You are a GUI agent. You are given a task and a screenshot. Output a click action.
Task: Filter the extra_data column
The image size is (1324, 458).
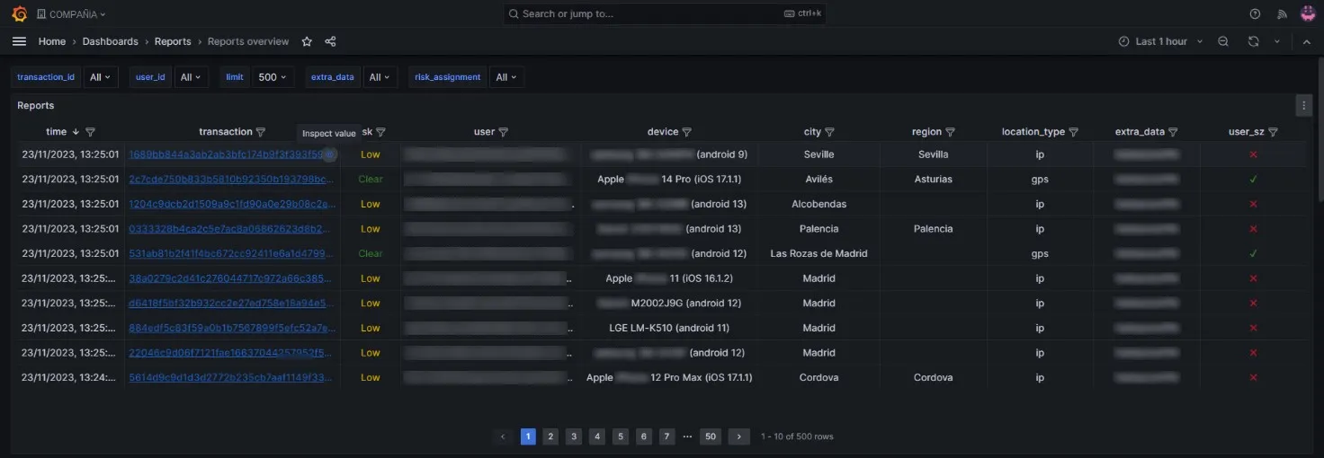pyautogui.click(x=1174, y=132)
